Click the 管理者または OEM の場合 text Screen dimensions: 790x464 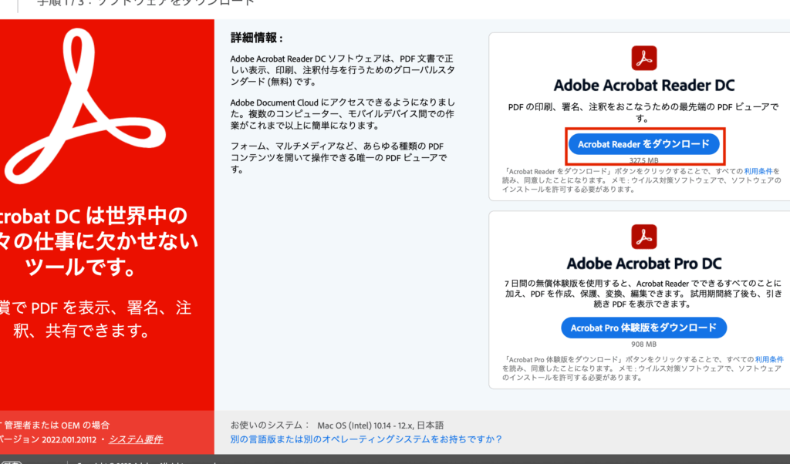59,425
